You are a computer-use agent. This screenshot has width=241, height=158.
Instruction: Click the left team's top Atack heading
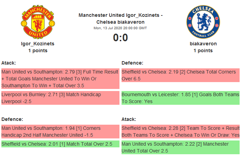click(9, 63)
